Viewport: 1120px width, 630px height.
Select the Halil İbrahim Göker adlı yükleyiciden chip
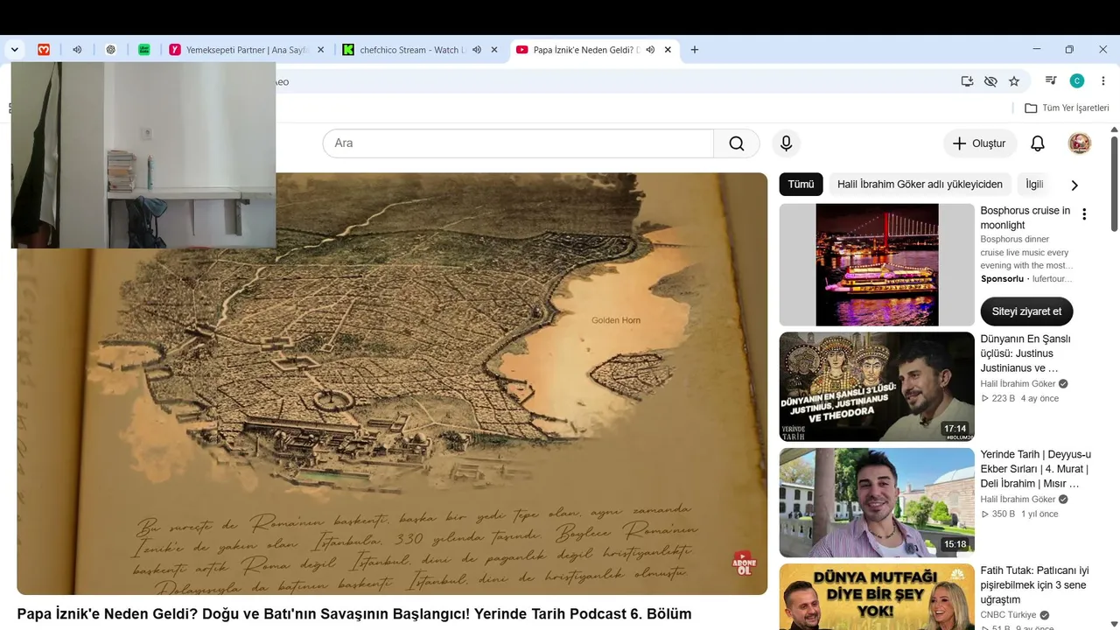pos(920,185)
